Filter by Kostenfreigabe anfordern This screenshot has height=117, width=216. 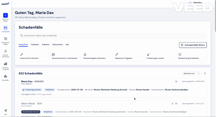pos(97,56)
